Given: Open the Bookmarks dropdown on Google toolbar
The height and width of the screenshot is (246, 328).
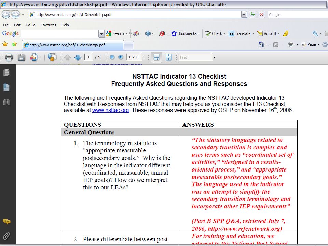Looking at the screenshot, I should click(199, 33).
